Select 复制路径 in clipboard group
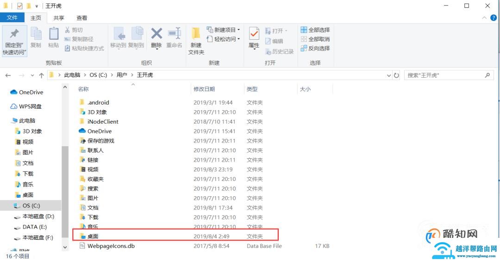The image size is (500, 261). click(79, 39)
